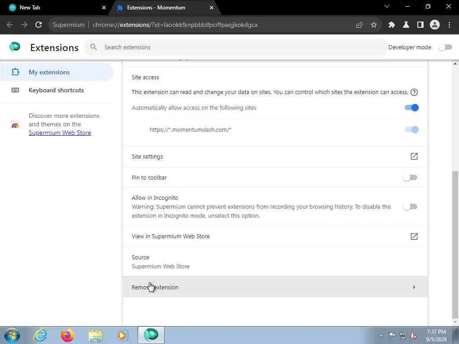Toggle the side panel icon
The height and width of the screenshot is (344, 459).
(x=420, y=25)
